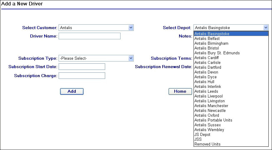The image size is (272, 150).
Task: Choose Antalis Cardiff depot
Action: coord(231,58)
